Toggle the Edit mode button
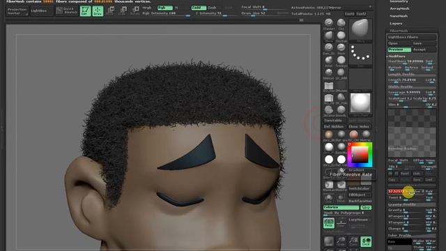This screenshot has width=446, height=251. pyautogui.click(x=85, y=11)
